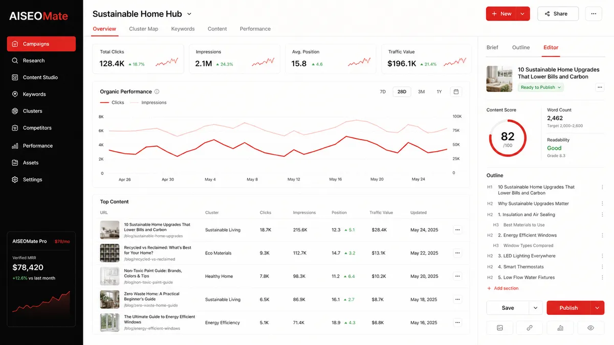Click the Content Studio sidebar icon
Image resolution: width=614 pixels, height=345 pixels.
pos(15,77)
